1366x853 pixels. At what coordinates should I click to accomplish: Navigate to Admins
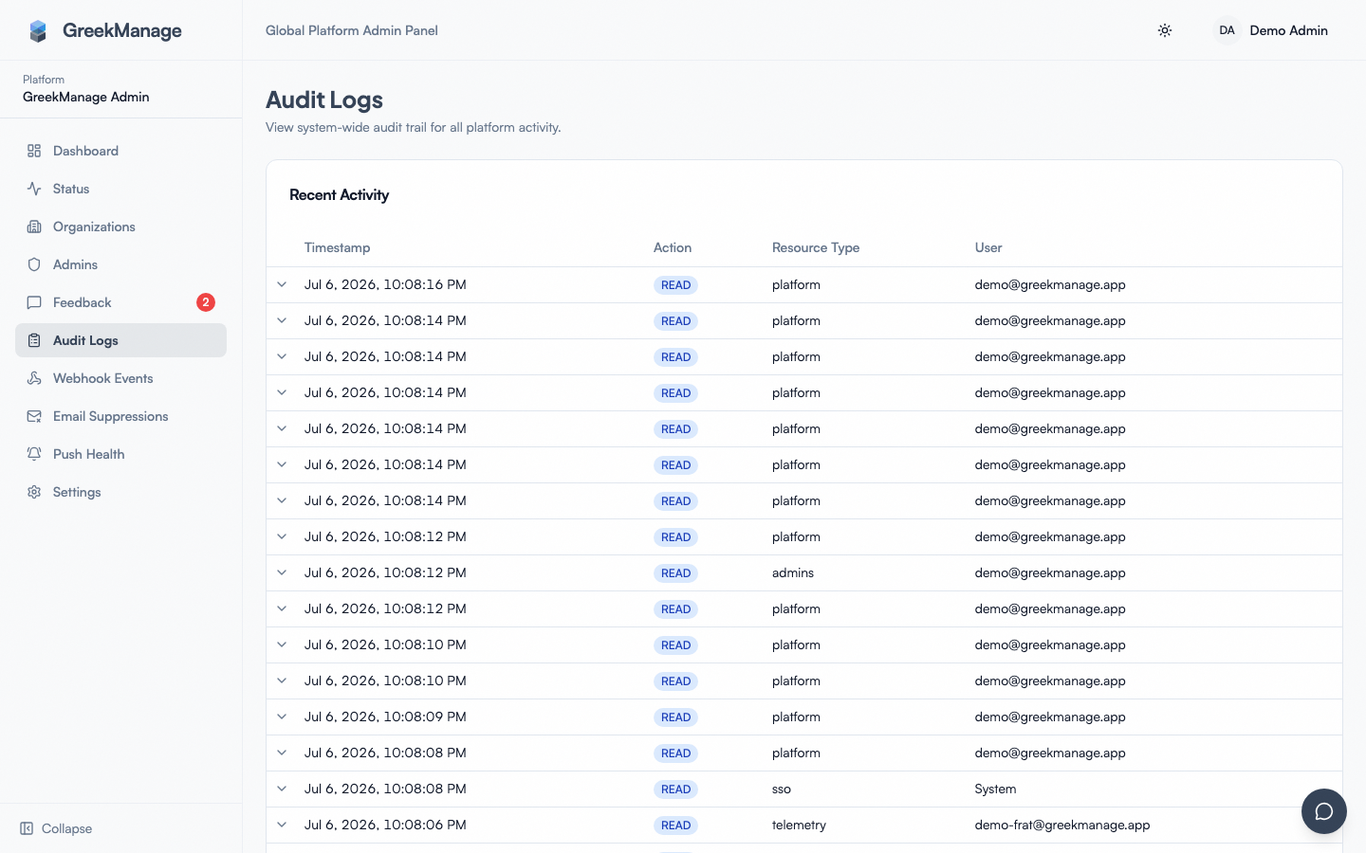click(120, 264)
